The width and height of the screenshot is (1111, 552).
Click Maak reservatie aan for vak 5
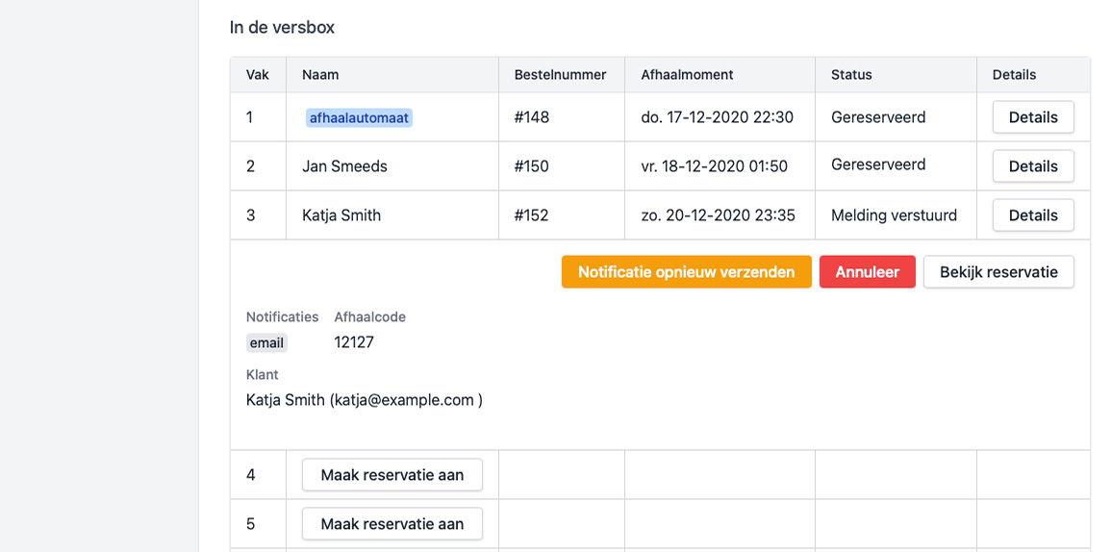(x=391, y=524)
